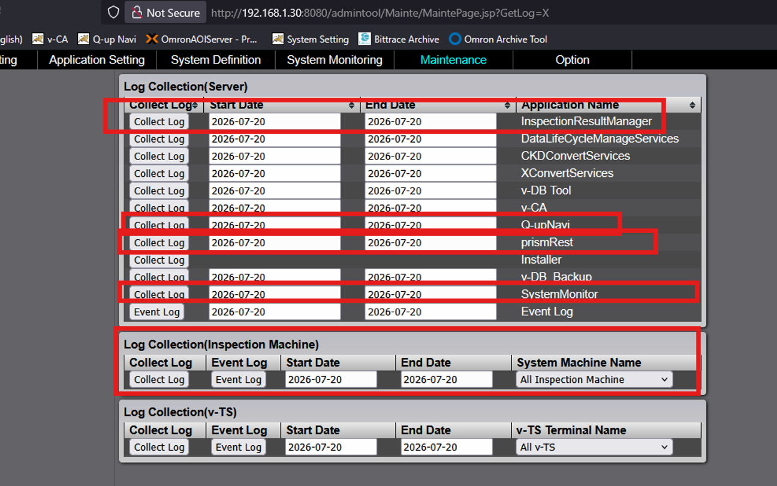The image size is (777, 486).
Task: Edit Q-upNavi Start Date field
Action: (x=275, y=225)
